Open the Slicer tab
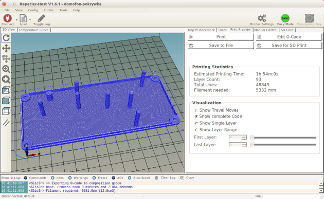This screenshot has height=199, width=324. click(222, 30)
